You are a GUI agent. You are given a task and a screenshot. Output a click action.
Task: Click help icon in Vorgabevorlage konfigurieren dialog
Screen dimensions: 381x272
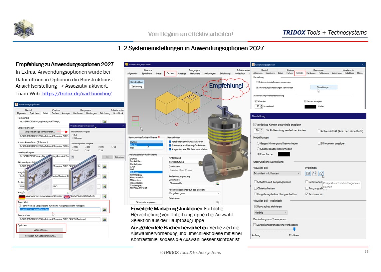click(72, 157)
